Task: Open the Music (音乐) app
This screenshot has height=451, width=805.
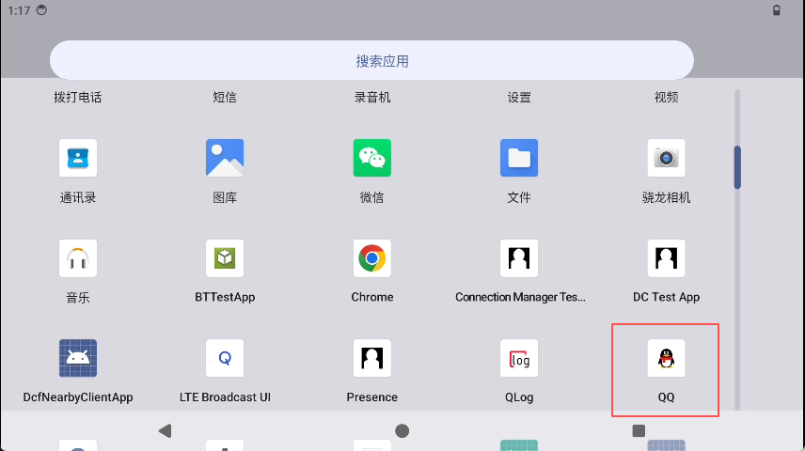Action: click(x=78, y=258)
